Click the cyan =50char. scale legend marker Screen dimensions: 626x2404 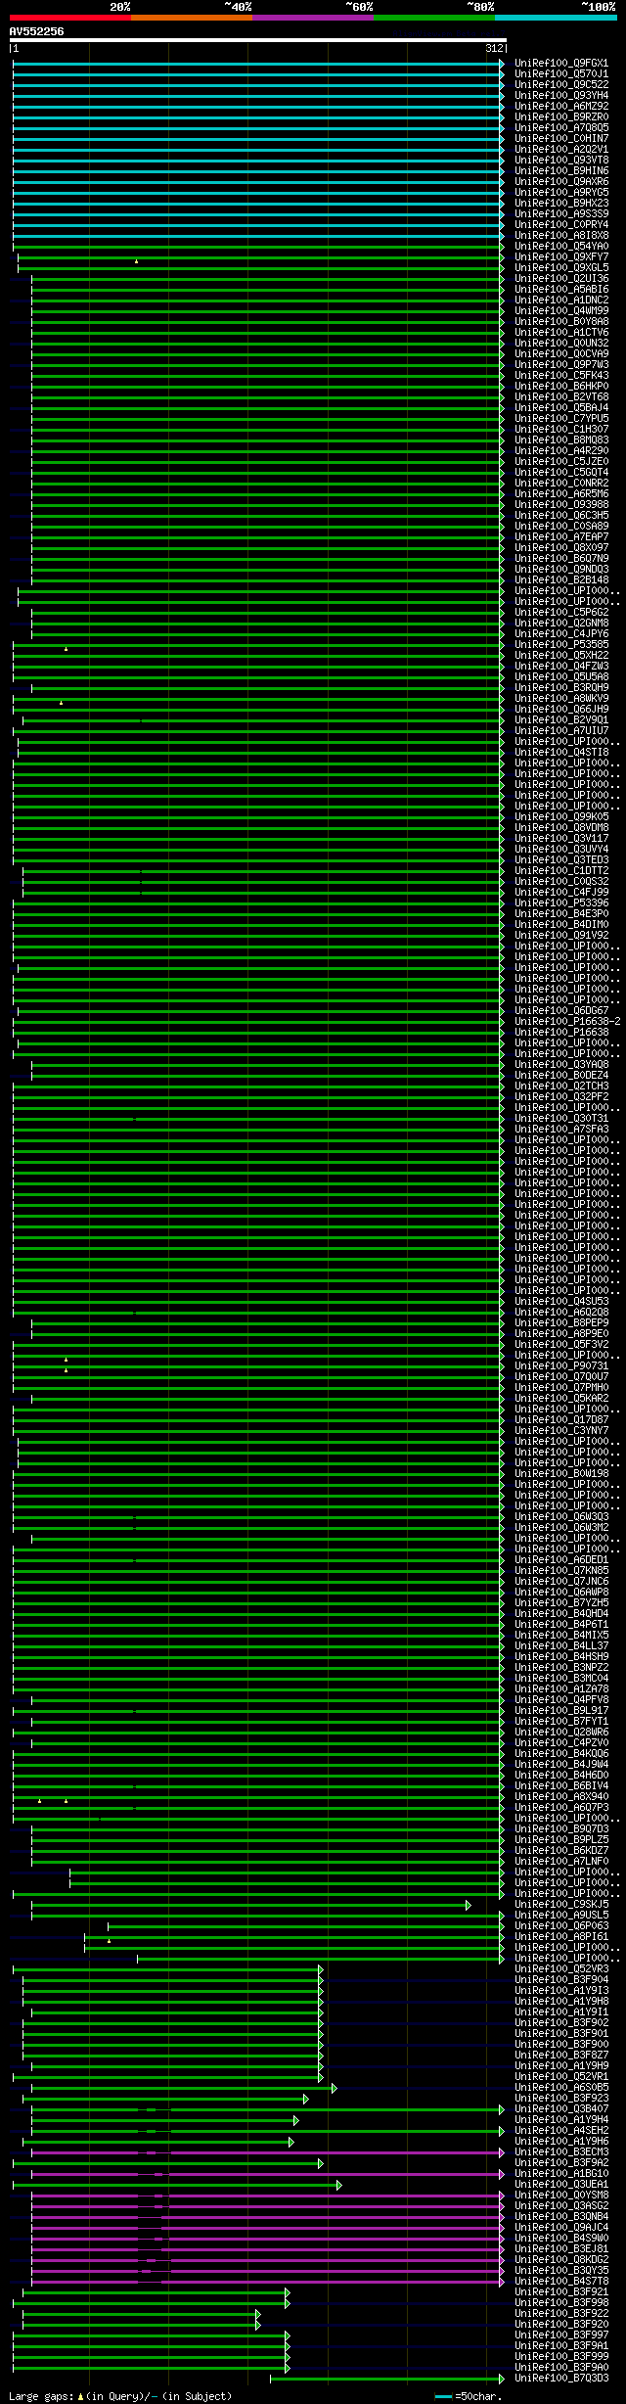coord(443,2397)
